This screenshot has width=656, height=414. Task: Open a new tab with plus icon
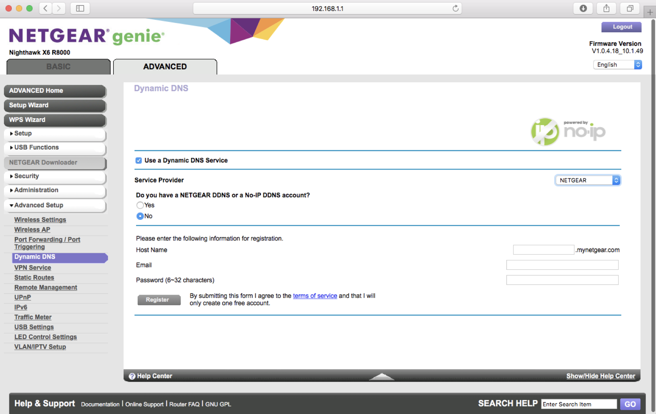click(x=650, y=12)
